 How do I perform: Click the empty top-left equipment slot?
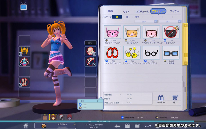point(24,40)
